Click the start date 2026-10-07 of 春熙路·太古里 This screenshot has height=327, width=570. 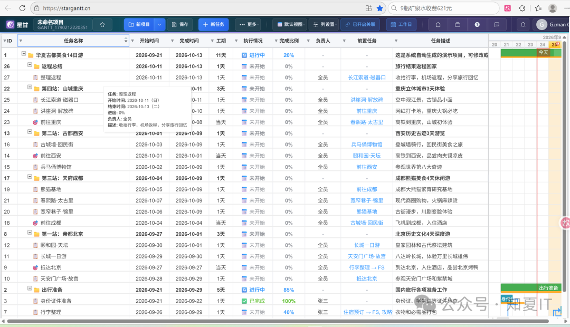point(149,200)
